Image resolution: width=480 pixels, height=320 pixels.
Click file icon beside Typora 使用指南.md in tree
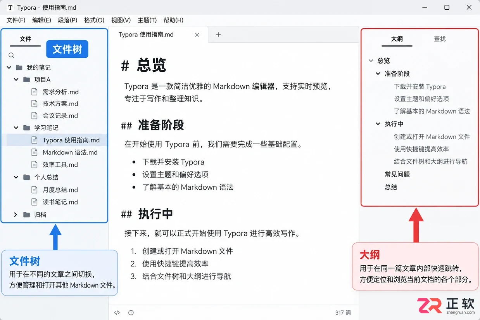[x=35, y=140]
